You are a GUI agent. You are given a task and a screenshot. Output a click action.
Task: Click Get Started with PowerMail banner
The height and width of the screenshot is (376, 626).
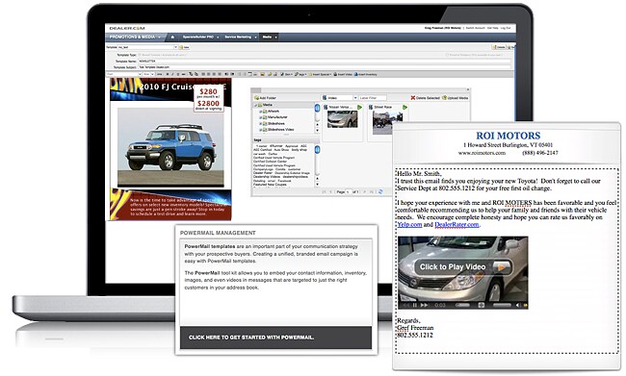275,338
